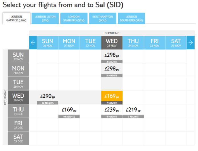Select SUN 20 NOV departing column header
Viewport: 198px width, 151px height.
pos(47,43)
